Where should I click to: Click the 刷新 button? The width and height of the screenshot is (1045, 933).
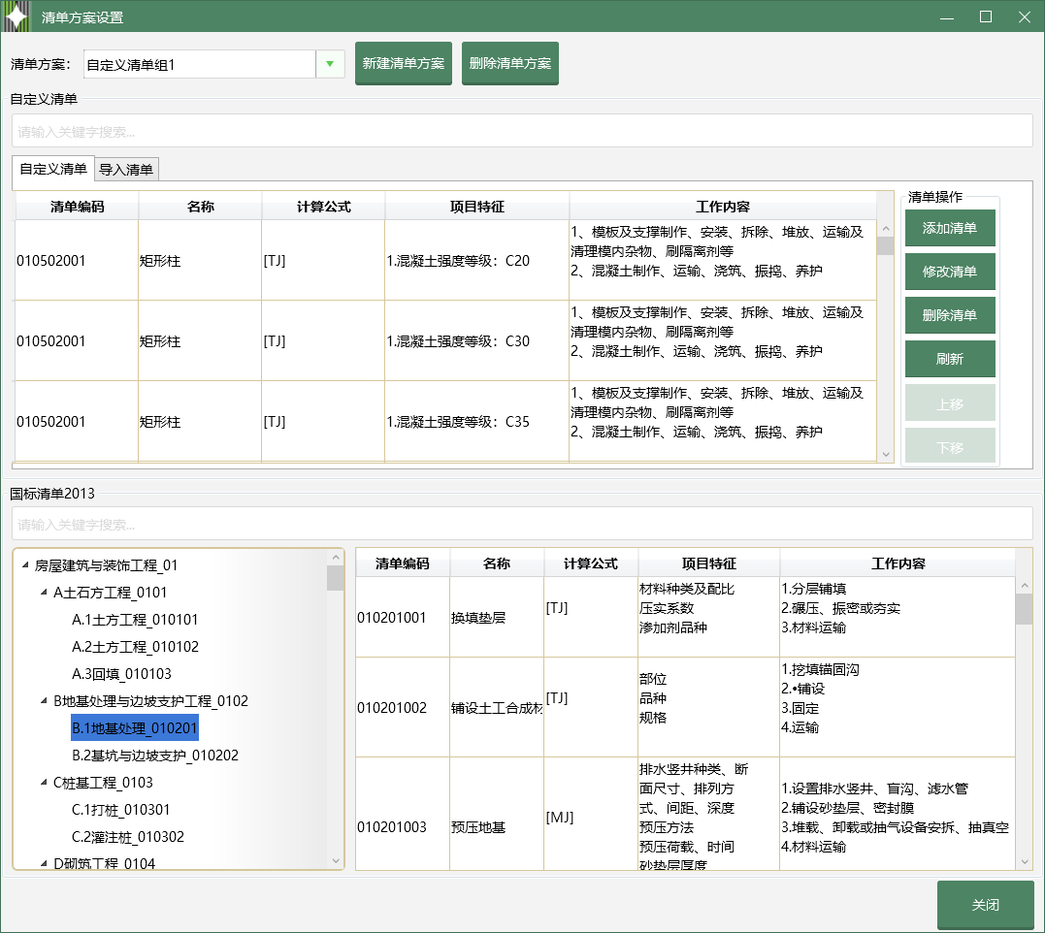[950, 359]
